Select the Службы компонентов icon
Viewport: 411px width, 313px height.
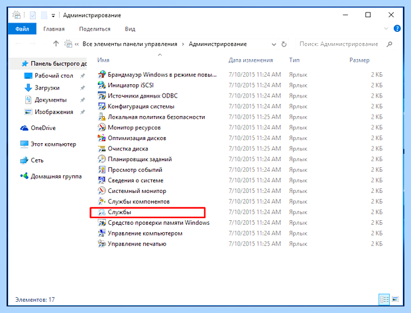tap(101, 202)
